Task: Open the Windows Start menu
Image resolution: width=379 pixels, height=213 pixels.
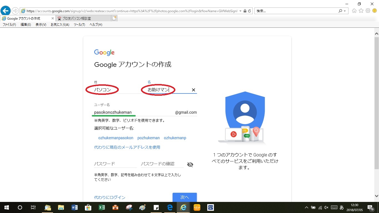Action: click(7, 207)
